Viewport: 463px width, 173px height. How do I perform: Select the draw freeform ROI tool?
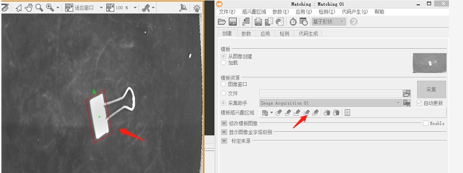pyautogui.click(x=316, y=113)
